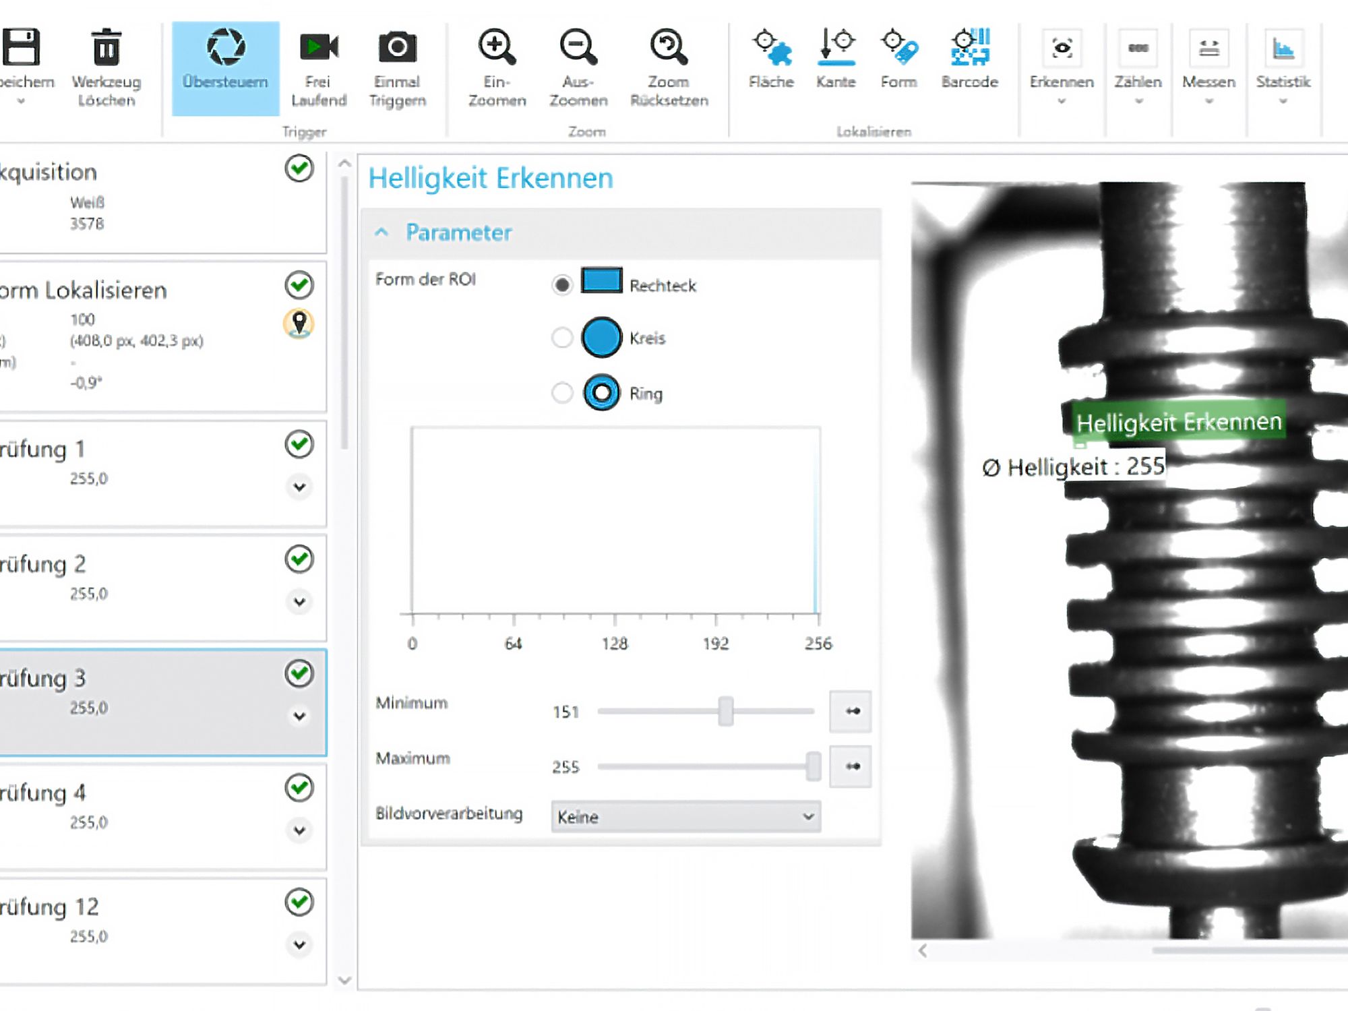
Task: Expand the Prüfung 3 details chevron
Action: coord(299,716)
